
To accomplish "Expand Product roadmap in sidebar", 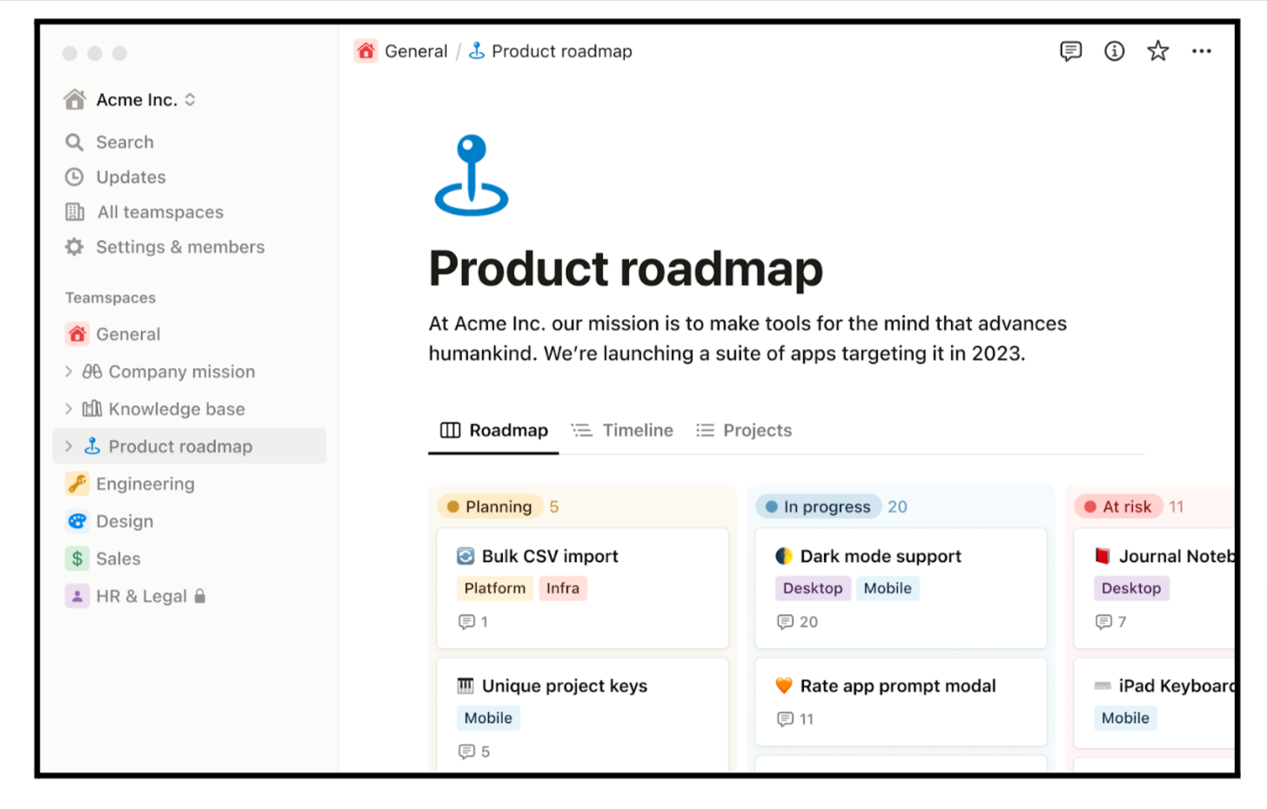I will pos(69,446).
